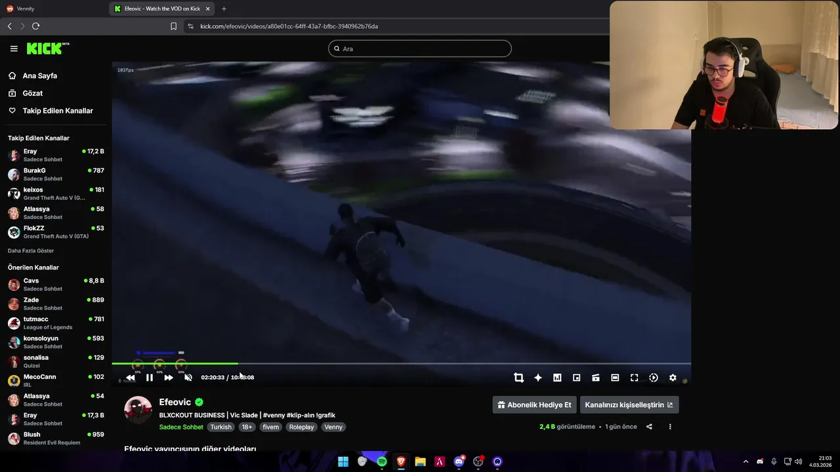Screen dimensions: 840x472
Task: Open konsoloyun channel
Action: click(x=56, y=342)
